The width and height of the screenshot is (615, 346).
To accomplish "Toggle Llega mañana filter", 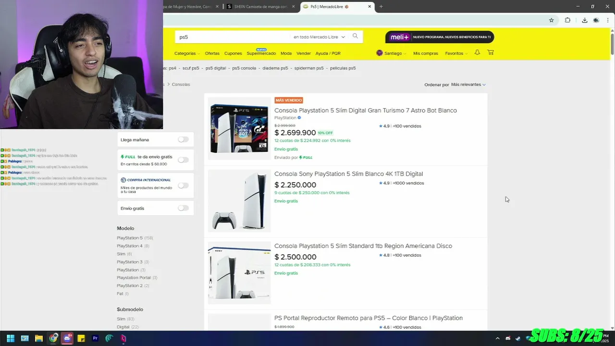I will (x=183, y=139).
